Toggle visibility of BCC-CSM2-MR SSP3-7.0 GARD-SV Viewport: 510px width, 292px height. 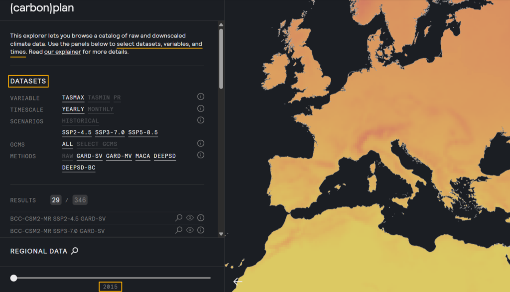coord(190,230)
